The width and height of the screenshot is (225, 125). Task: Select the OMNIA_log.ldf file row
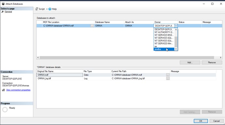point(60,78)
